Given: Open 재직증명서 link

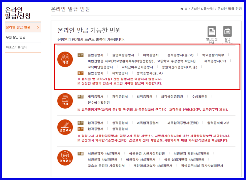Looking at the screenshot, I should click(96, 97).
